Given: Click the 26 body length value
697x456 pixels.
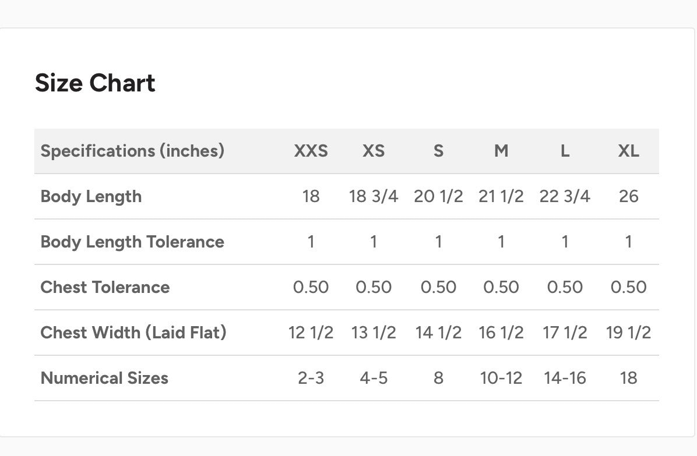Looking at the screenshot, I should pyautogui.click(x=628, y=196).
